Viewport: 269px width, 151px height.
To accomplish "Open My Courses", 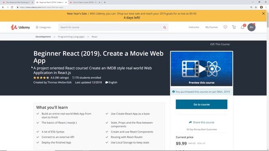I will [x=211, y=27].
